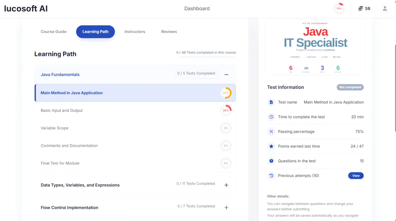Collapse the Java Fundamentals module

pos(226,75)
